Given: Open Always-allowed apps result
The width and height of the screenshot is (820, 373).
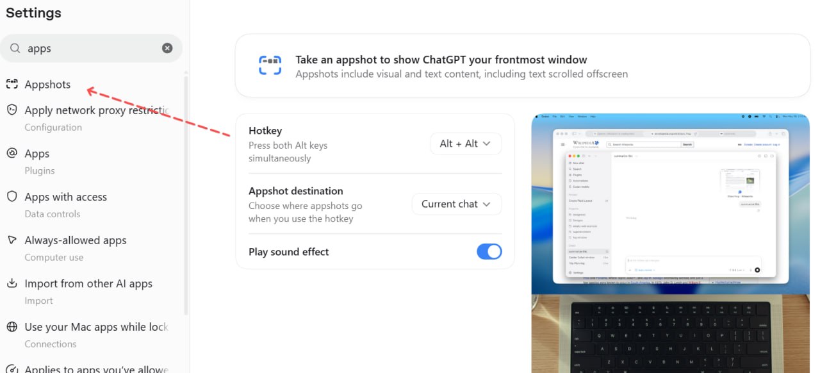Looking at the screenshot, I should point(76,240).
